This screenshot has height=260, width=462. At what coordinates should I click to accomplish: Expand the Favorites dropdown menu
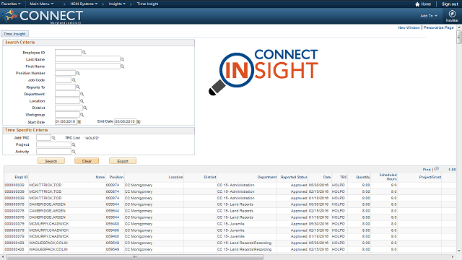[x=11, y=4]
